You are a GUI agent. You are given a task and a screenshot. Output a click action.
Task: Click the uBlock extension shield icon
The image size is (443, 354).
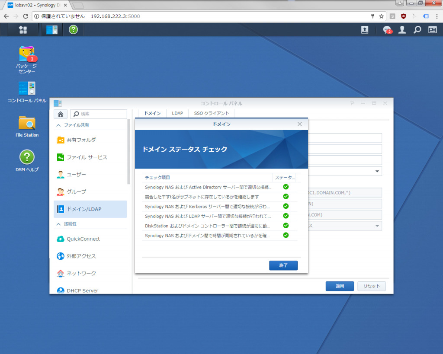[404, 16]
